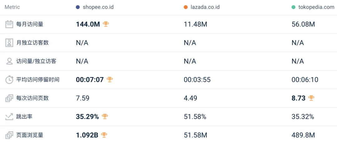Click the trophy icon next to 00:07:07
The height and width of the screenshot is (144, 337).
click(110, 79)
